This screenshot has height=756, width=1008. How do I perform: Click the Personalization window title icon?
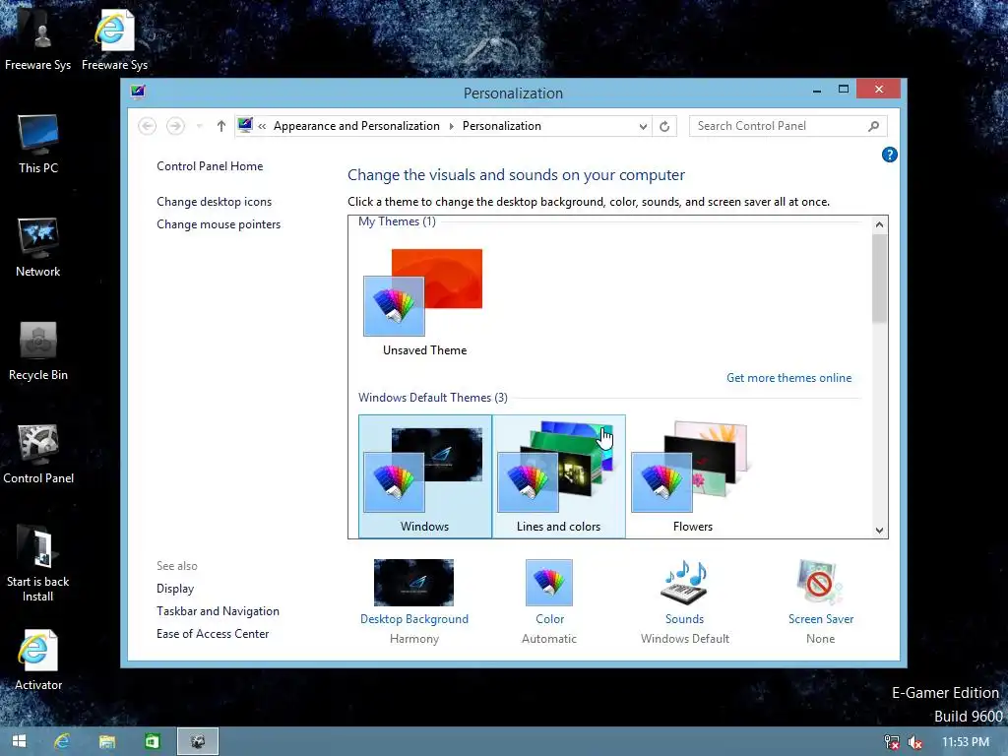pos(138,92)
